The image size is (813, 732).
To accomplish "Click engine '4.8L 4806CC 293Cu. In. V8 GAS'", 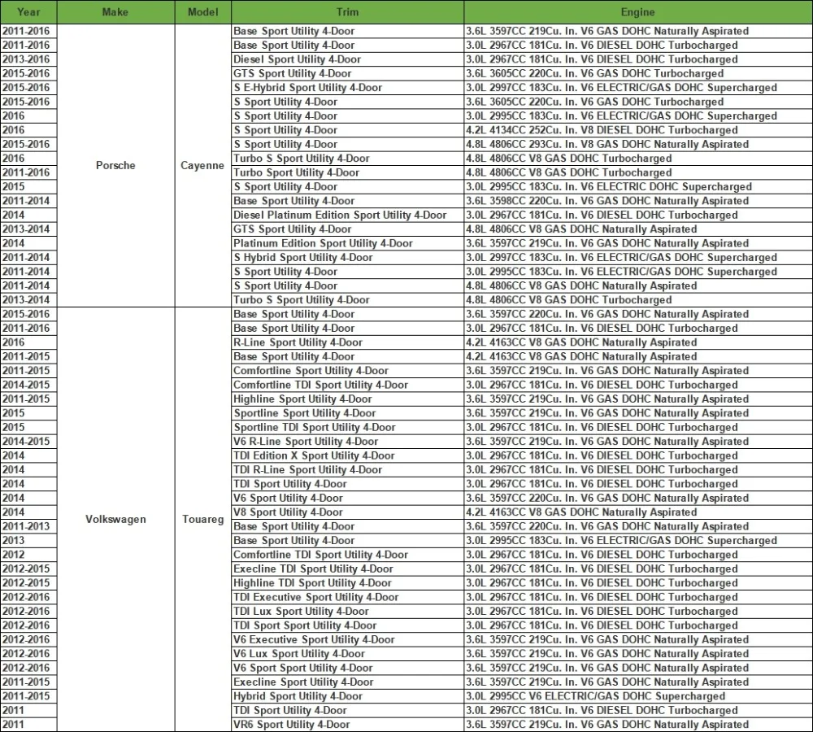I will (x=638, y=144).
